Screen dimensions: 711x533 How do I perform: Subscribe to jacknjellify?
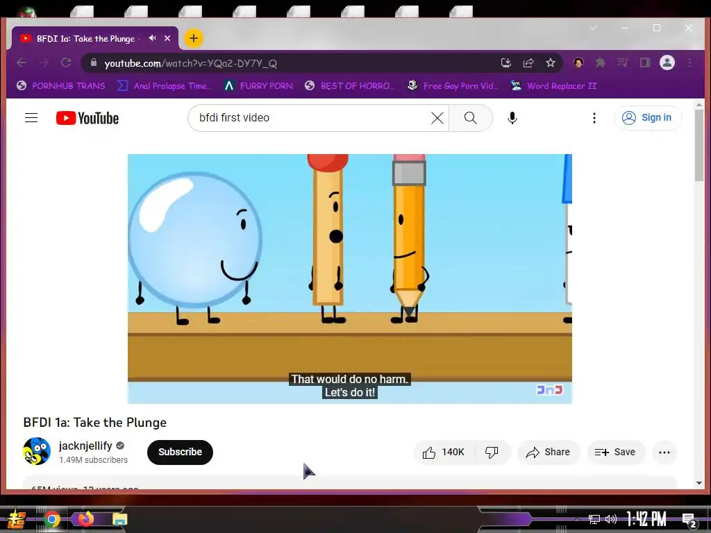coord(180,452)
